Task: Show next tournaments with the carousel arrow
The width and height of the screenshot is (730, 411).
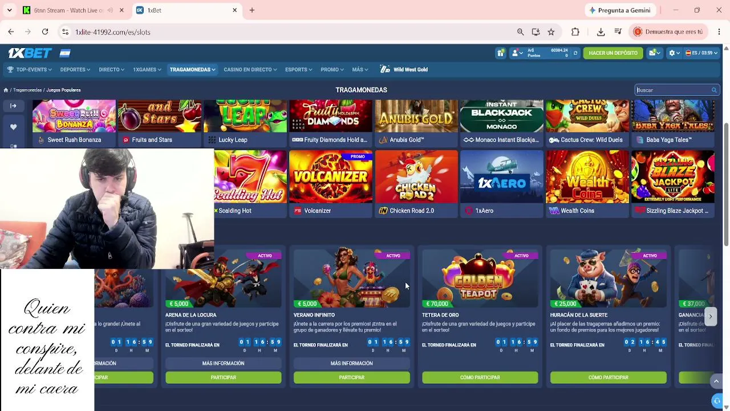Action: 710,316
